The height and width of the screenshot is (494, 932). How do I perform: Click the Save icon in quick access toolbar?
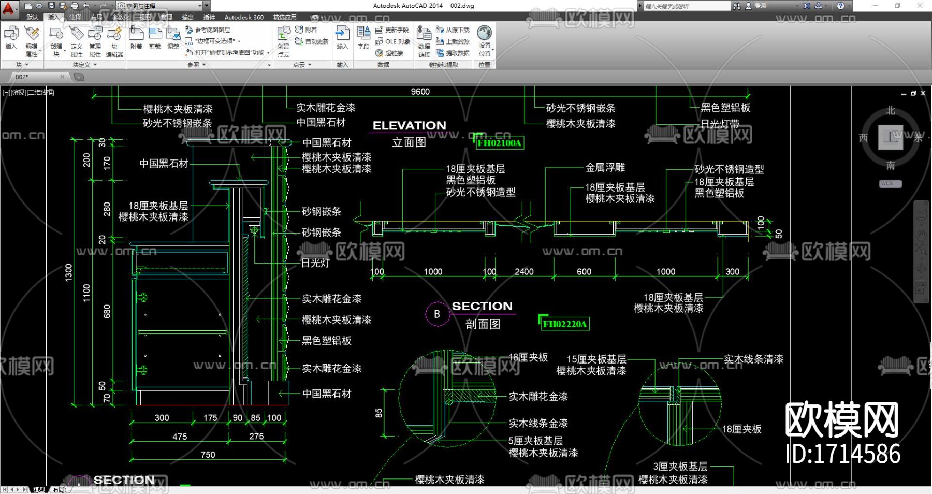click(x=51, y=6)
